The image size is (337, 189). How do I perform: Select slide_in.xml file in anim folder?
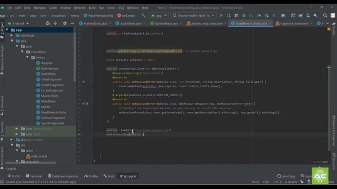click(39, 156)
